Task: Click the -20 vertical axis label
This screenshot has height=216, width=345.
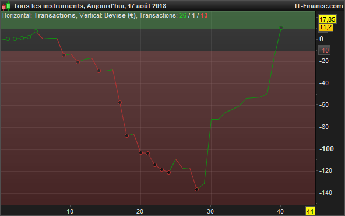Action: (x=324, y=61)
